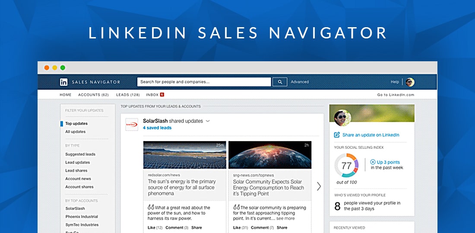Filter by SymTec Industries account
The height and width of the screenshot is (233, 475).
82,225
